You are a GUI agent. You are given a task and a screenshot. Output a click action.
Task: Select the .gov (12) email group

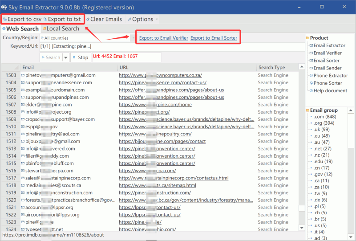tap(323, 174)
